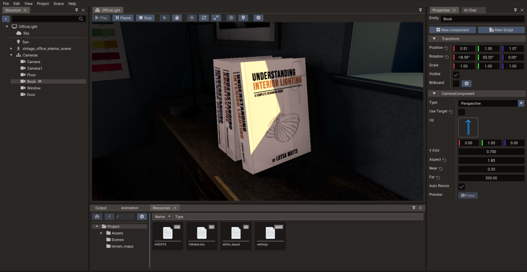Open the bottom panel options menu icon
The image size is (527, 272).
point(414,208)
